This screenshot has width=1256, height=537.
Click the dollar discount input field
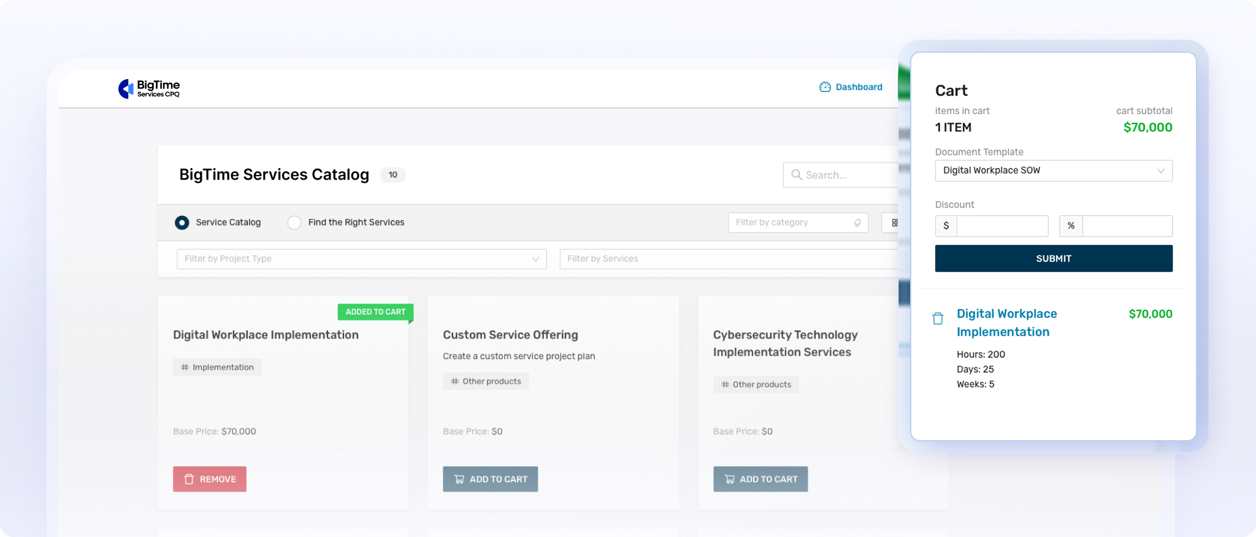[1003, 226]
